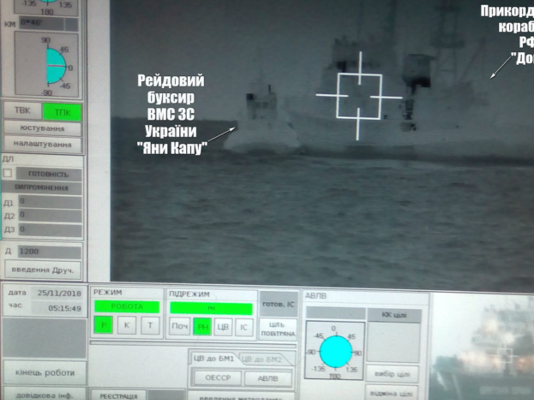
Task: Click the elevation half-circle angle gauge
Action: (x=55, y=66)
